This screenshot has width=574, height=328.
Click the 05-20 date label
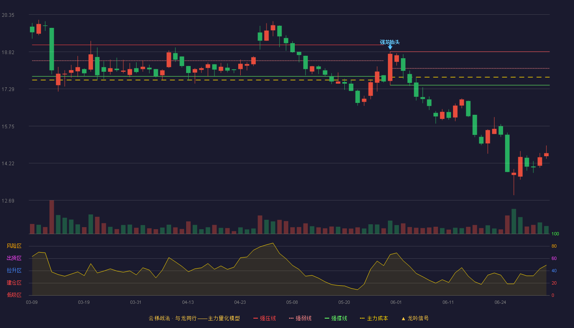[344, 302]
